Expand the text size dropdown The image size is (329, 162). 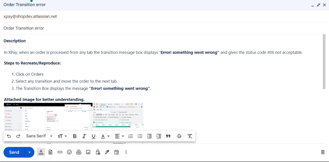(62, 136)
